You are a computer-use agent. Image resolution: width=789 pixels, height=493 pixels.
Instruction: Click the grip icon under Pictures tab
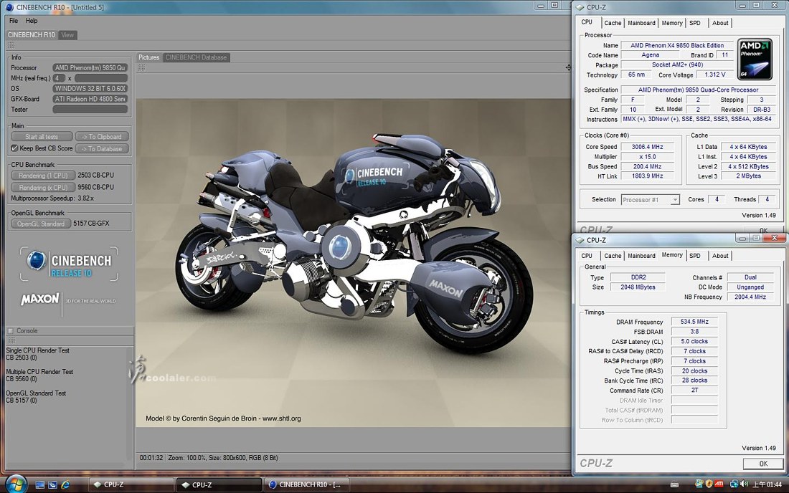(x=142, y=67)
